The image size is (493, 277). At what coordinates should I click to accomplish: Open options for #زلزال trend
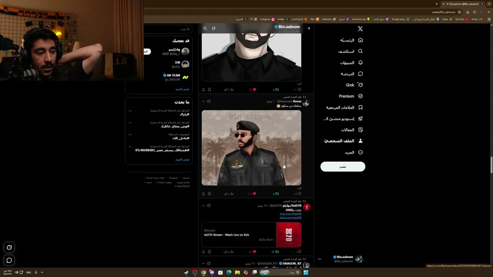coord(130,111)
